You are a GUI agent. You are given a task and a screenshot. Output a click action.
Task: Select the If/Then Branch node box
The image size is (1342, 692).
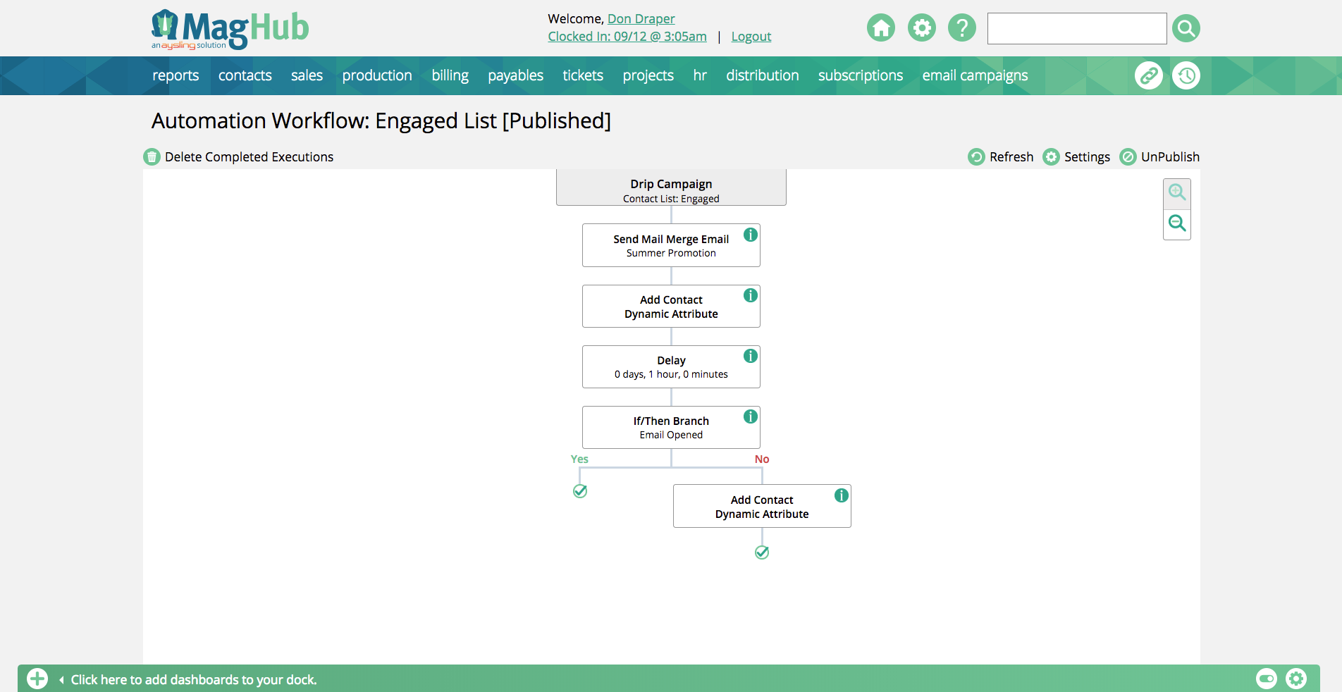coord(671,427)
